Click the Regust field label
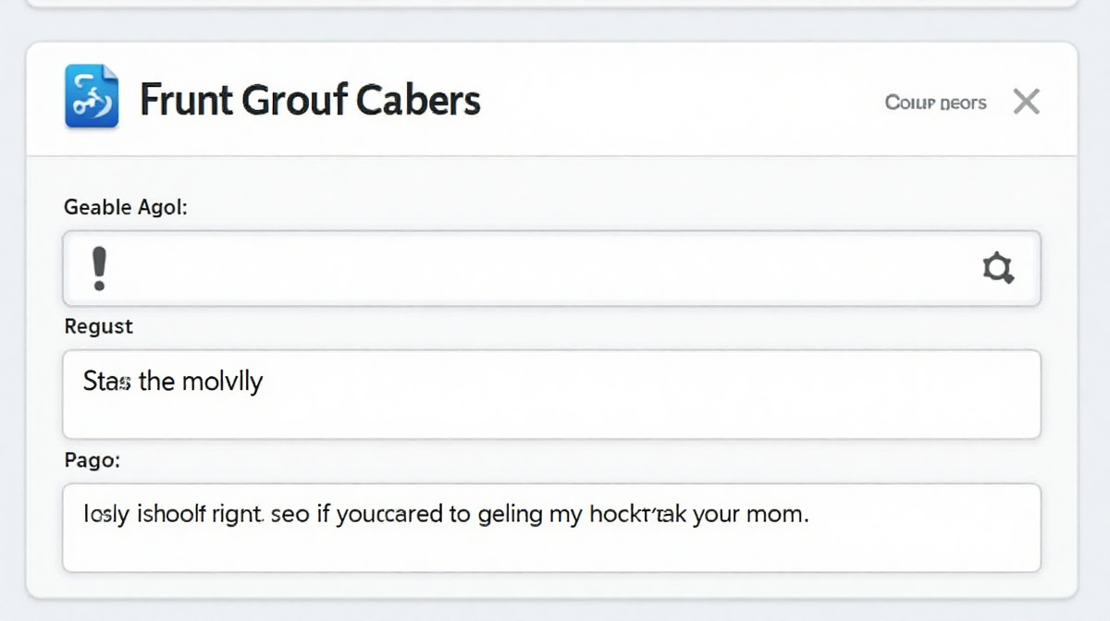The height and width of the screenshot is (621, 1110). click(98, 326)
